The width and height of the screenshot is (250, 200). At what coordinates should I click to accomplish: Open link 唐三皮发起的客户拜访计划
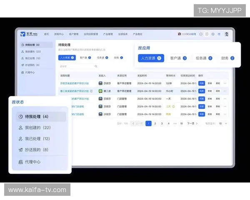pos(75,91)
